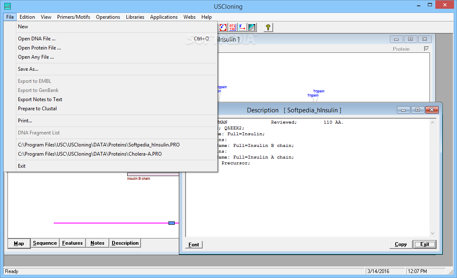
Task: Click the Font button in Description window
Action: click(194, 245)
